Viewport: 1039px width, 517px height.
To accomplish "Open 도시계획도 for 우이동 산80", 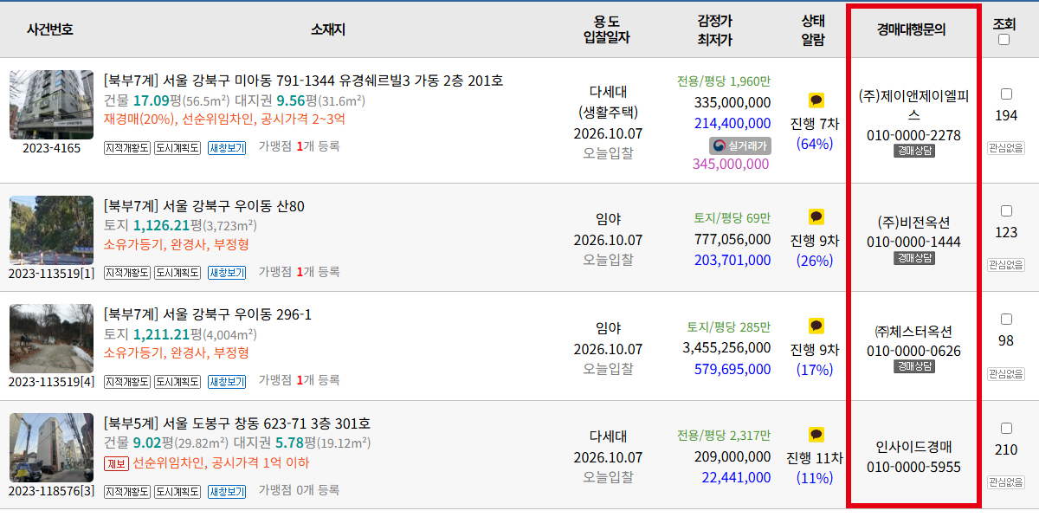I will 177,273.
